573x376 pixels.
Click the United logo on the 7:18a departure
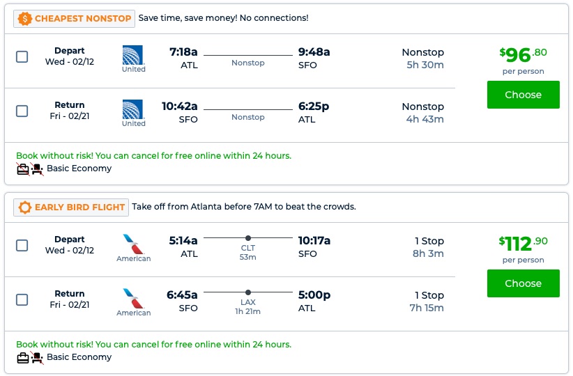[133, 54]
